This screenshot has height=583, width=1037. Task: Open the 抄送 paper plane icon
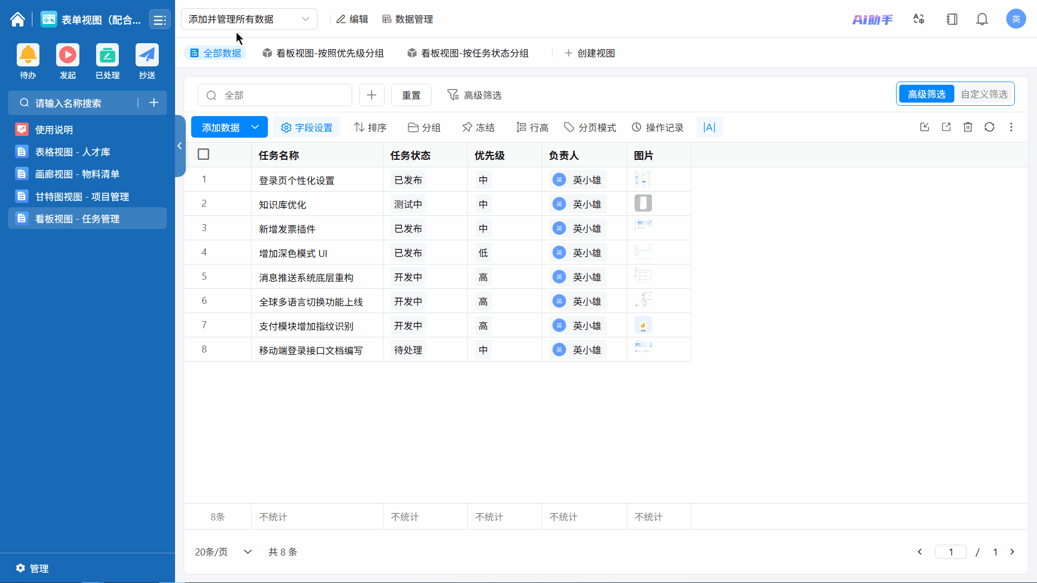coord(147,56)
